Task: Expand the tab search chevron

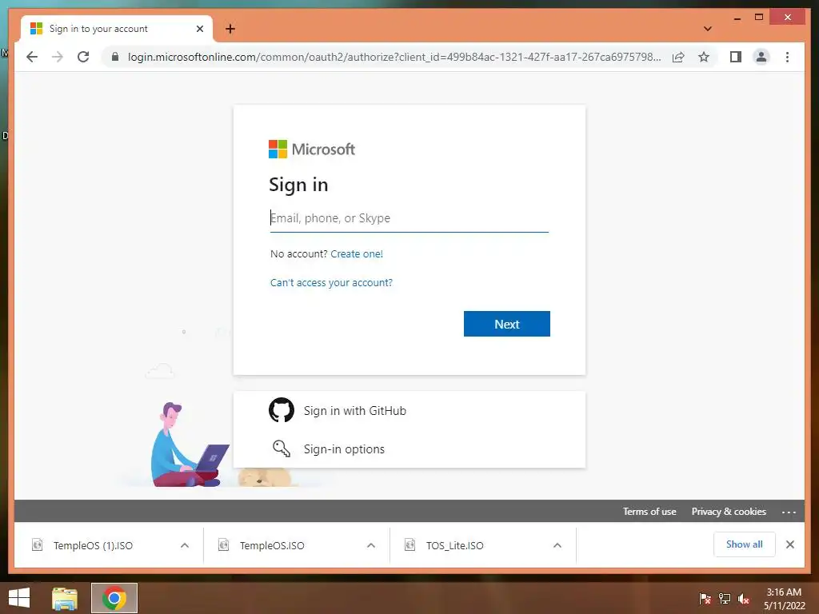Action: (707, 29)
